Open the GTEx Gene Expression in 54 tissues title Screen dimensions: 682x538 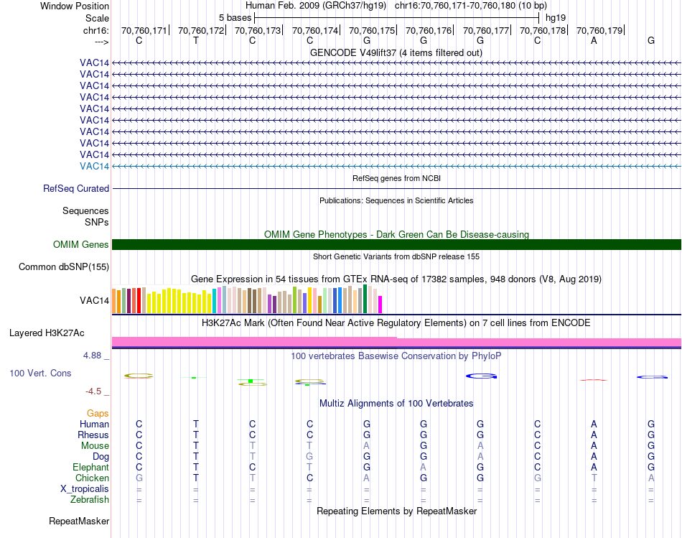396,279
